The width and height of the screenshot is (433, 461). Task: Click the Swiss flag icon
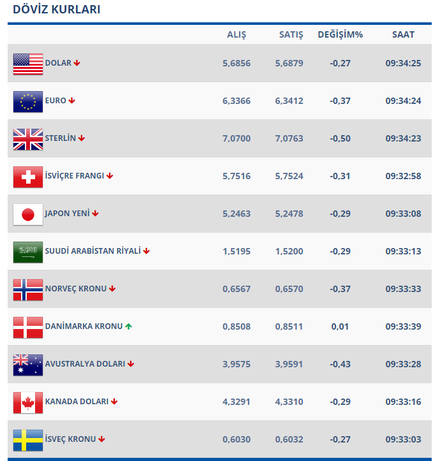[28, 177]
